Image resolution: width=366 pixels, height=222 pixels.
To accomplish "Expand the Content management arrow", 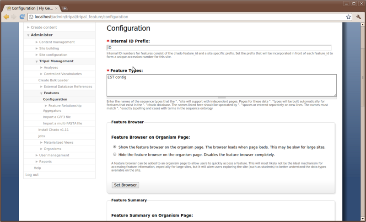I will pyautogui.click(x=37, y=42).
